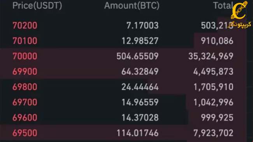
Task: Select the 69700 ask price
Action: tap(25, 102)
